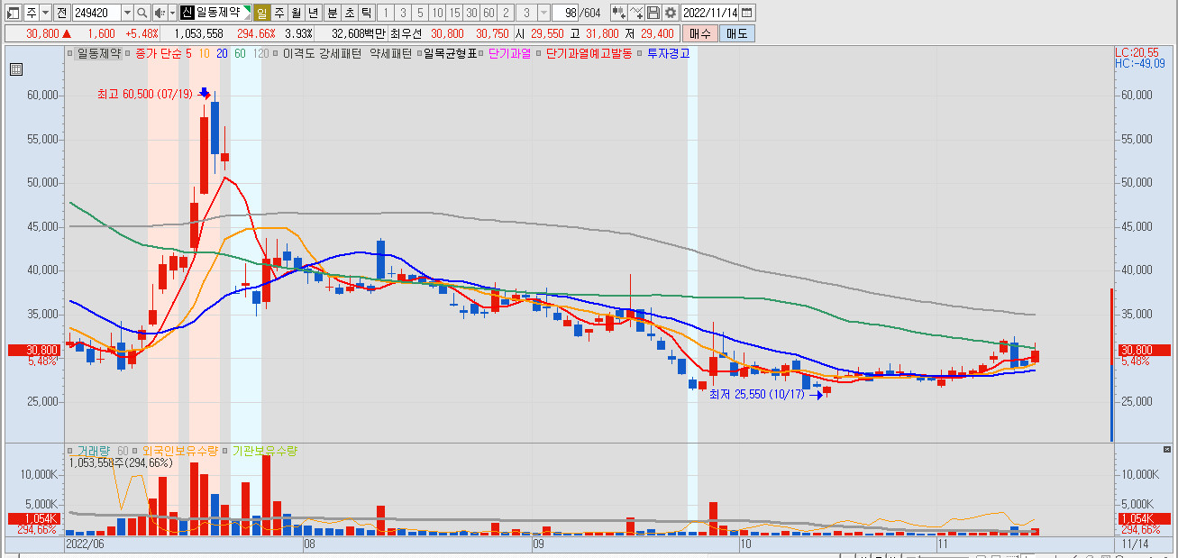
Task: Expand the stock code 249420 dropdown arrow
Action: (126, 13)
